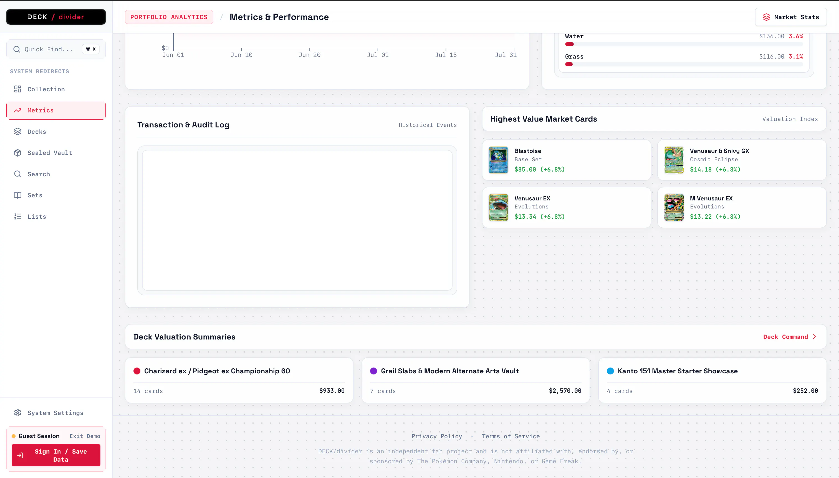Open Kanto 151 Master Starter Showcase deck
Screen dimensions: 839x478
pyautogui.click(x=712, y=380)
